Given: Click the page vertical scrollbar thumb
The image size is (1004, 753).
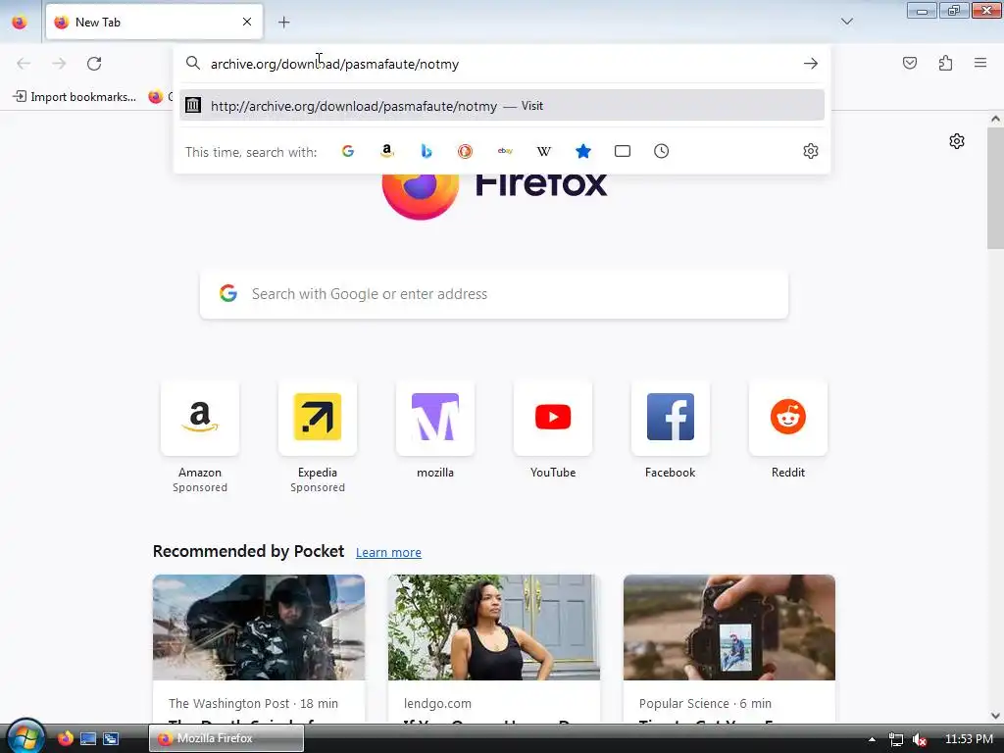Looking at the screenshot, I should pos(995,187).
